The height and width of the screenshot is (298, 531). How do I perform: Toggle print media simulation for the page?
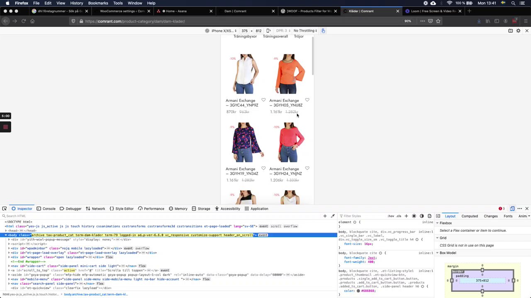click(429, 216)
